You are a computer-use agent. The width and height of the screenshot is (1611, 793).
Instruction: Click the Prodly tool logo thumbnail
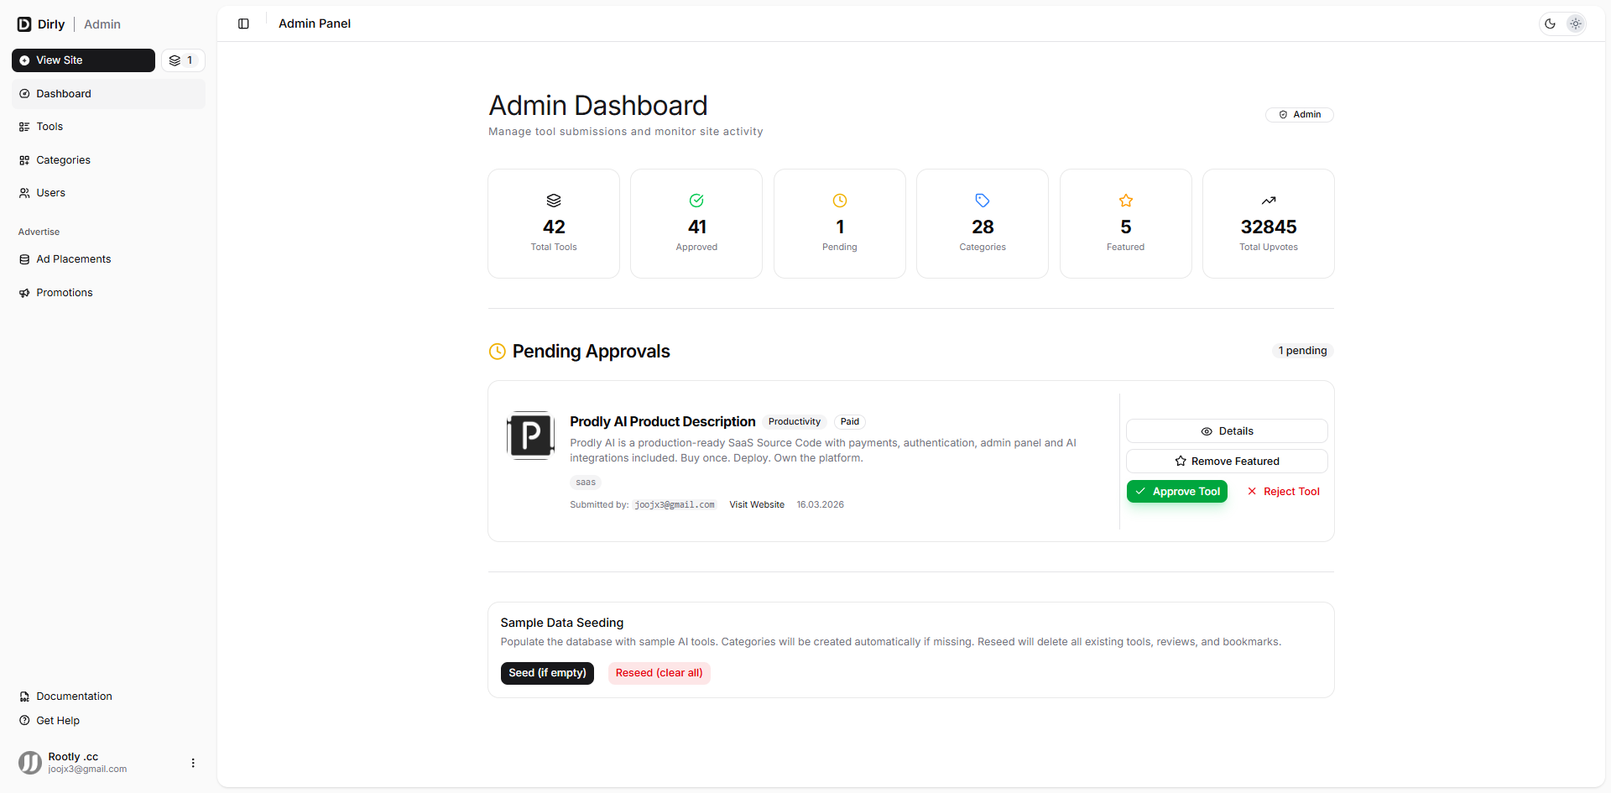pos(531,436)
